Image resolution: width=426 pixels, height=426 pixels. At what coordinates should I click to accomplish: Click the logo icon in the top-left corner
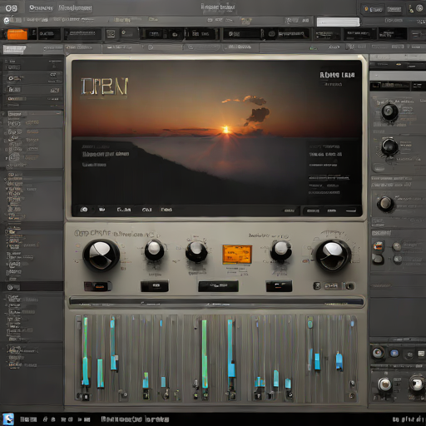[12, 8]
